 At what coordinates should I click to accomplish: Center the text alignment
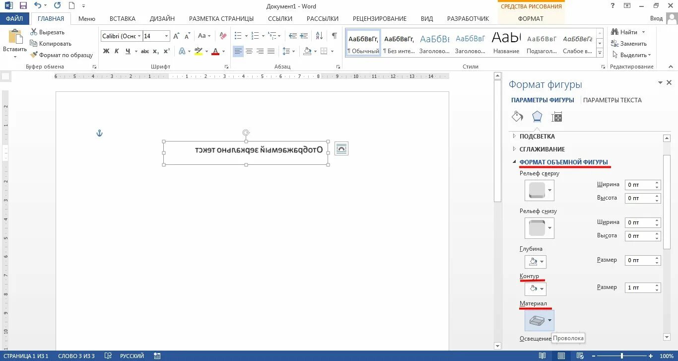tap(249, 51)
